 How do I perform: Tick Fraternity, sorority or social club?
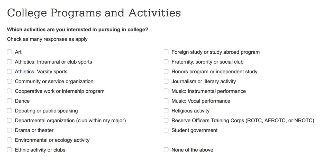(x=166, y=62)
